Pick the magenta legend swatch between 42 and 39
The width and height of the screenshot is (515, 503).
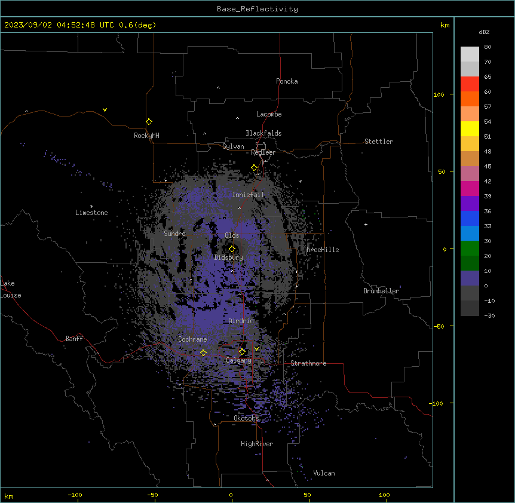(x=470, y=188)
